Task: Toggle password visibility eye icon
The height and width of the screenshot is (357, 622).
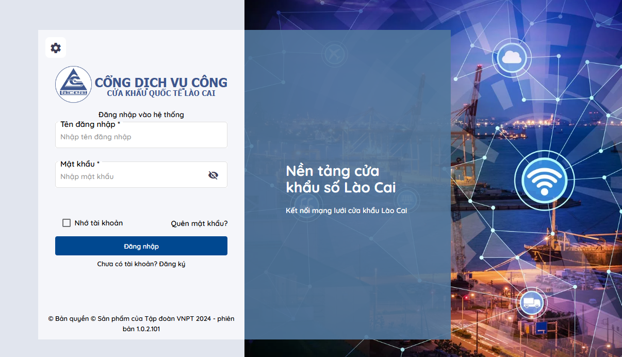Action: point(213,175)
